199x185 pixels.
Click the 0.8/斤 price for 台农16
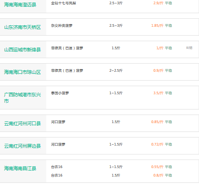click(158, 175)
